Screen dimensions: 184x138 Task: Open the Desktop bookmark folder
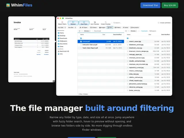click(x=62, y=36)
